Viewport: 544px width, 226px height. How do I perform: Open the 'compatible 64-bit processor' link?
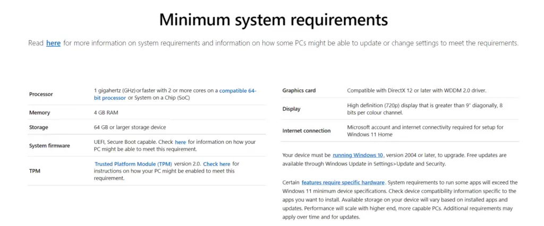click(x=237, y=91)
